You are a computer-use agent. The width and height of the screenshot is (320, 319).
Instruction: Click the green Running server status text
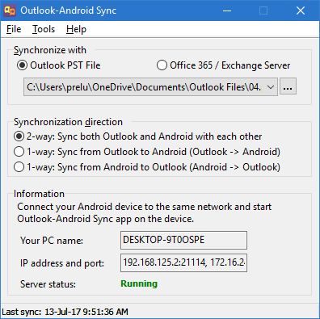(x=139, y=283)
